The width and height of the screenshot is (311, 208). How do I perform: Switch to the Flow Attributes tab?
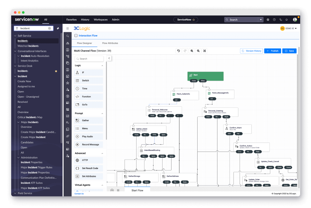[110, 43]
